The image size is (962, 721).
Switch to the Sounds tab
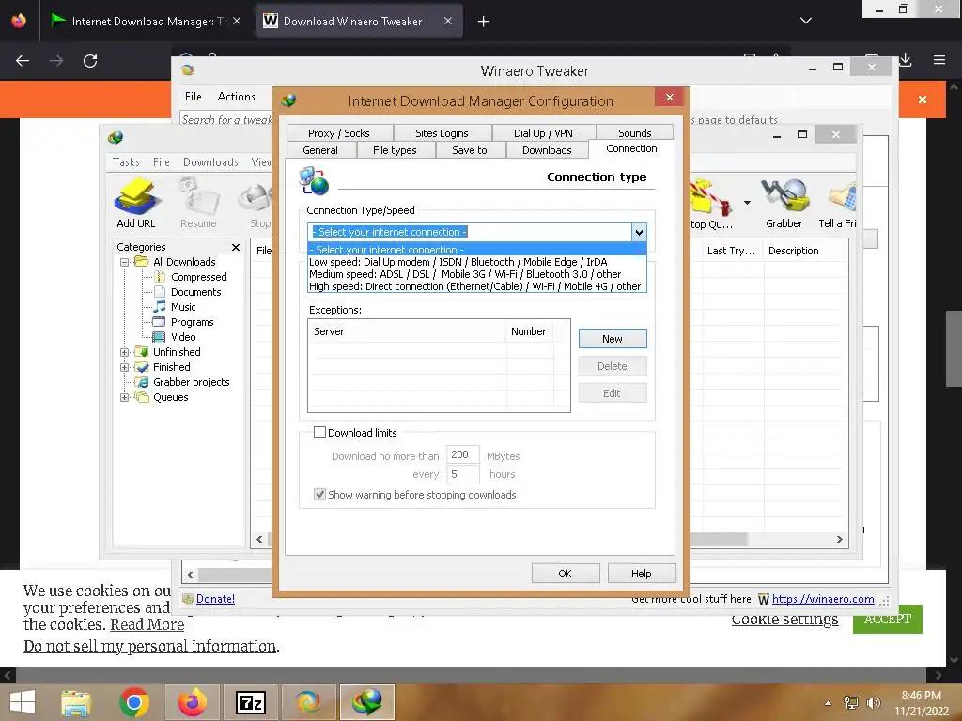click(634, 133)
